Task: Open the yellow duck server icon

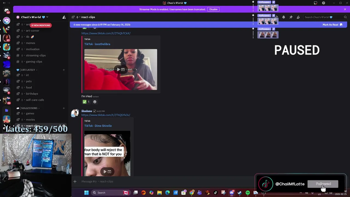Action: (x=7, y=47)
